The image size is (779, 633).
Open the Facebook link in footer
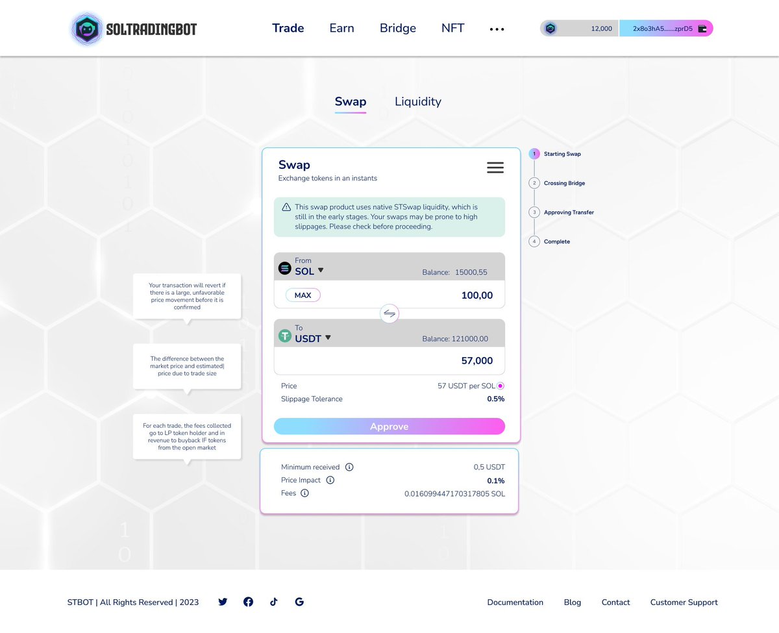[248, 602]
